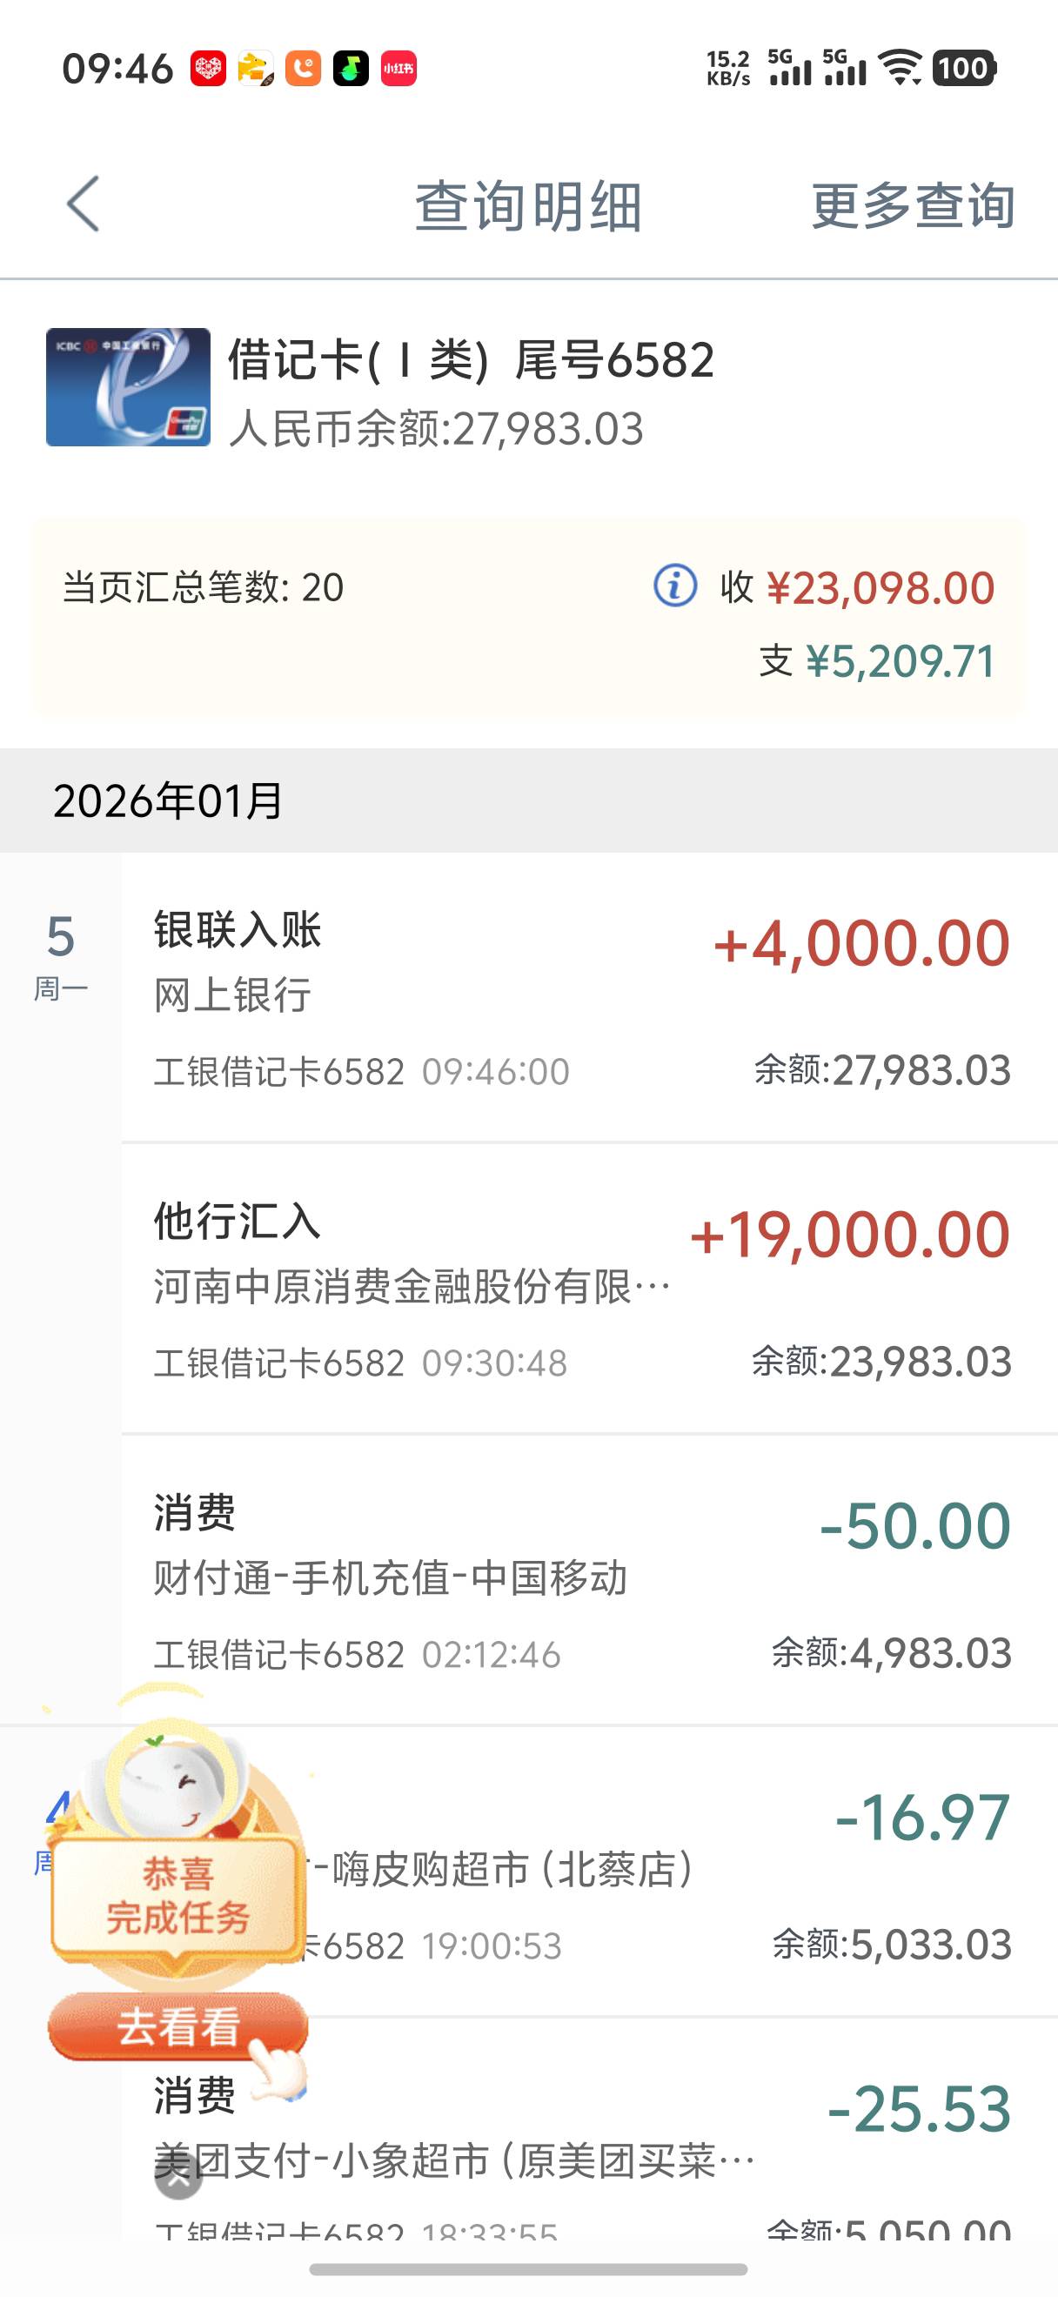Open 更多查询 for more queries
The height and width of the screenshot is (2297, 1058).
[x=912, y=206]
